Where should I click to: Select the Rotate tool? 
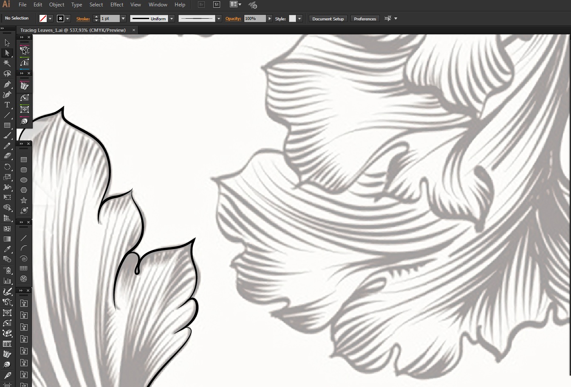coord(7,167)
